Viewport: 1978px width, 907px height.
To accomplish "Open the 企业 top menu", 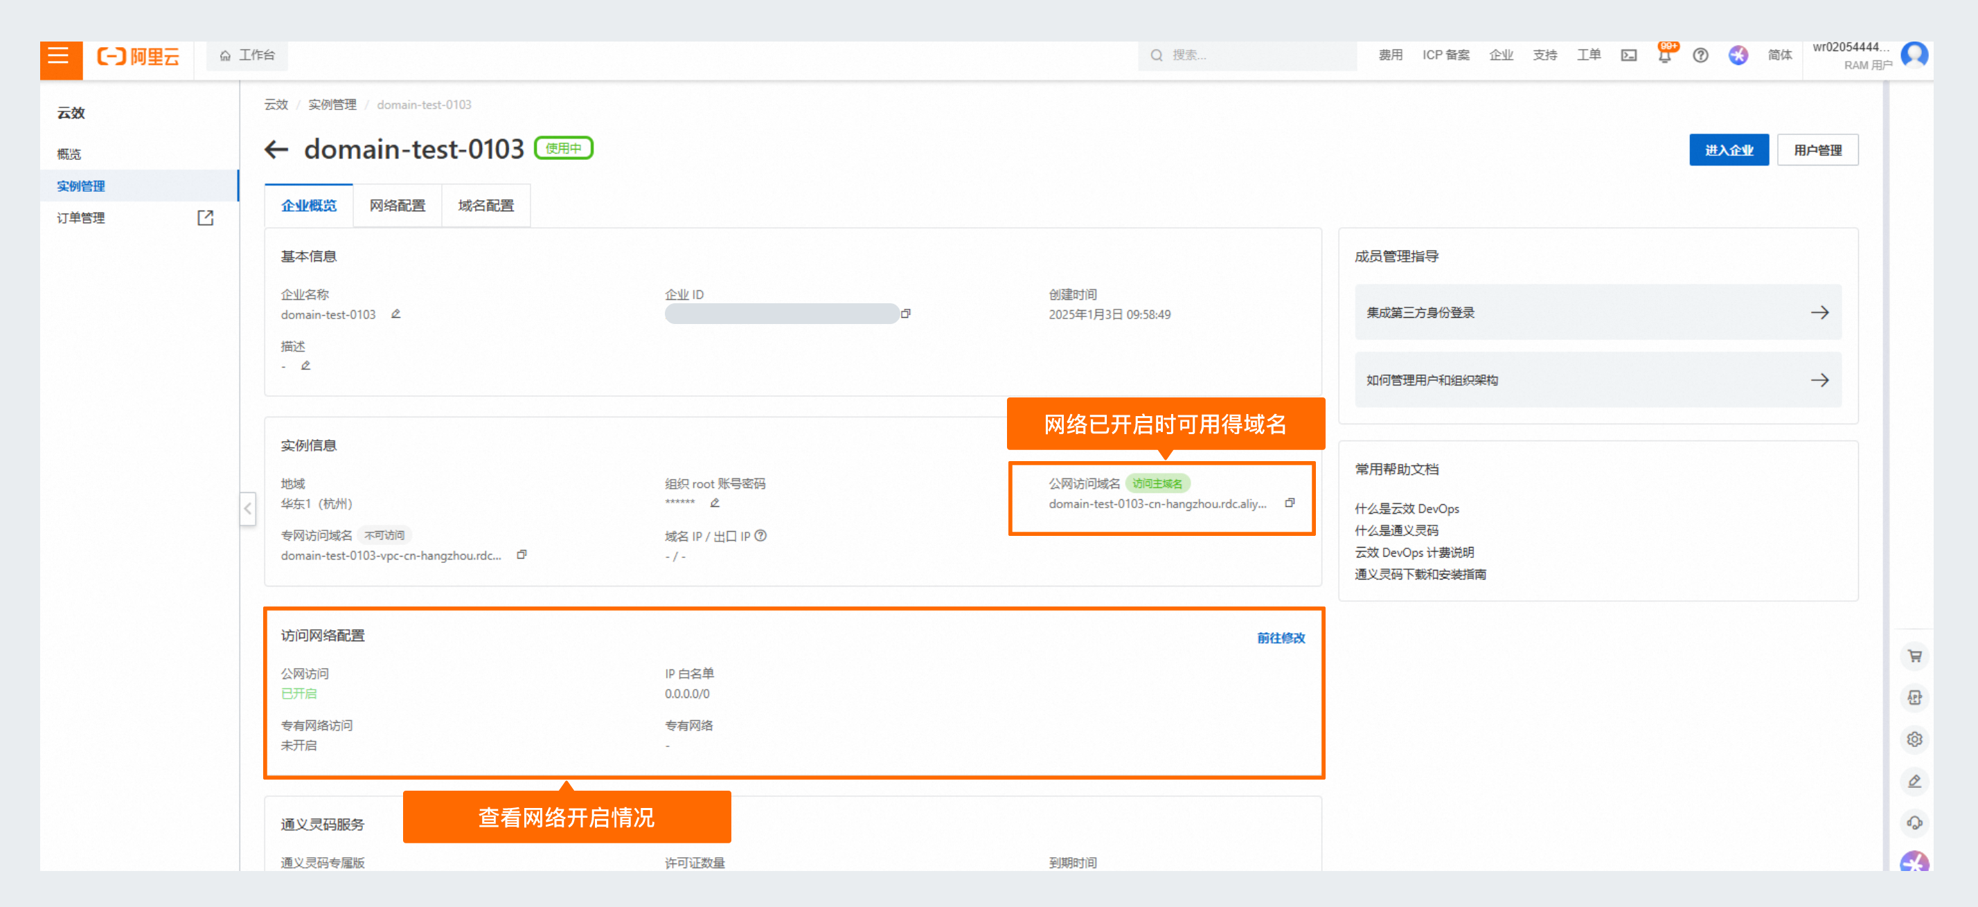I will tap(1500, 55).
